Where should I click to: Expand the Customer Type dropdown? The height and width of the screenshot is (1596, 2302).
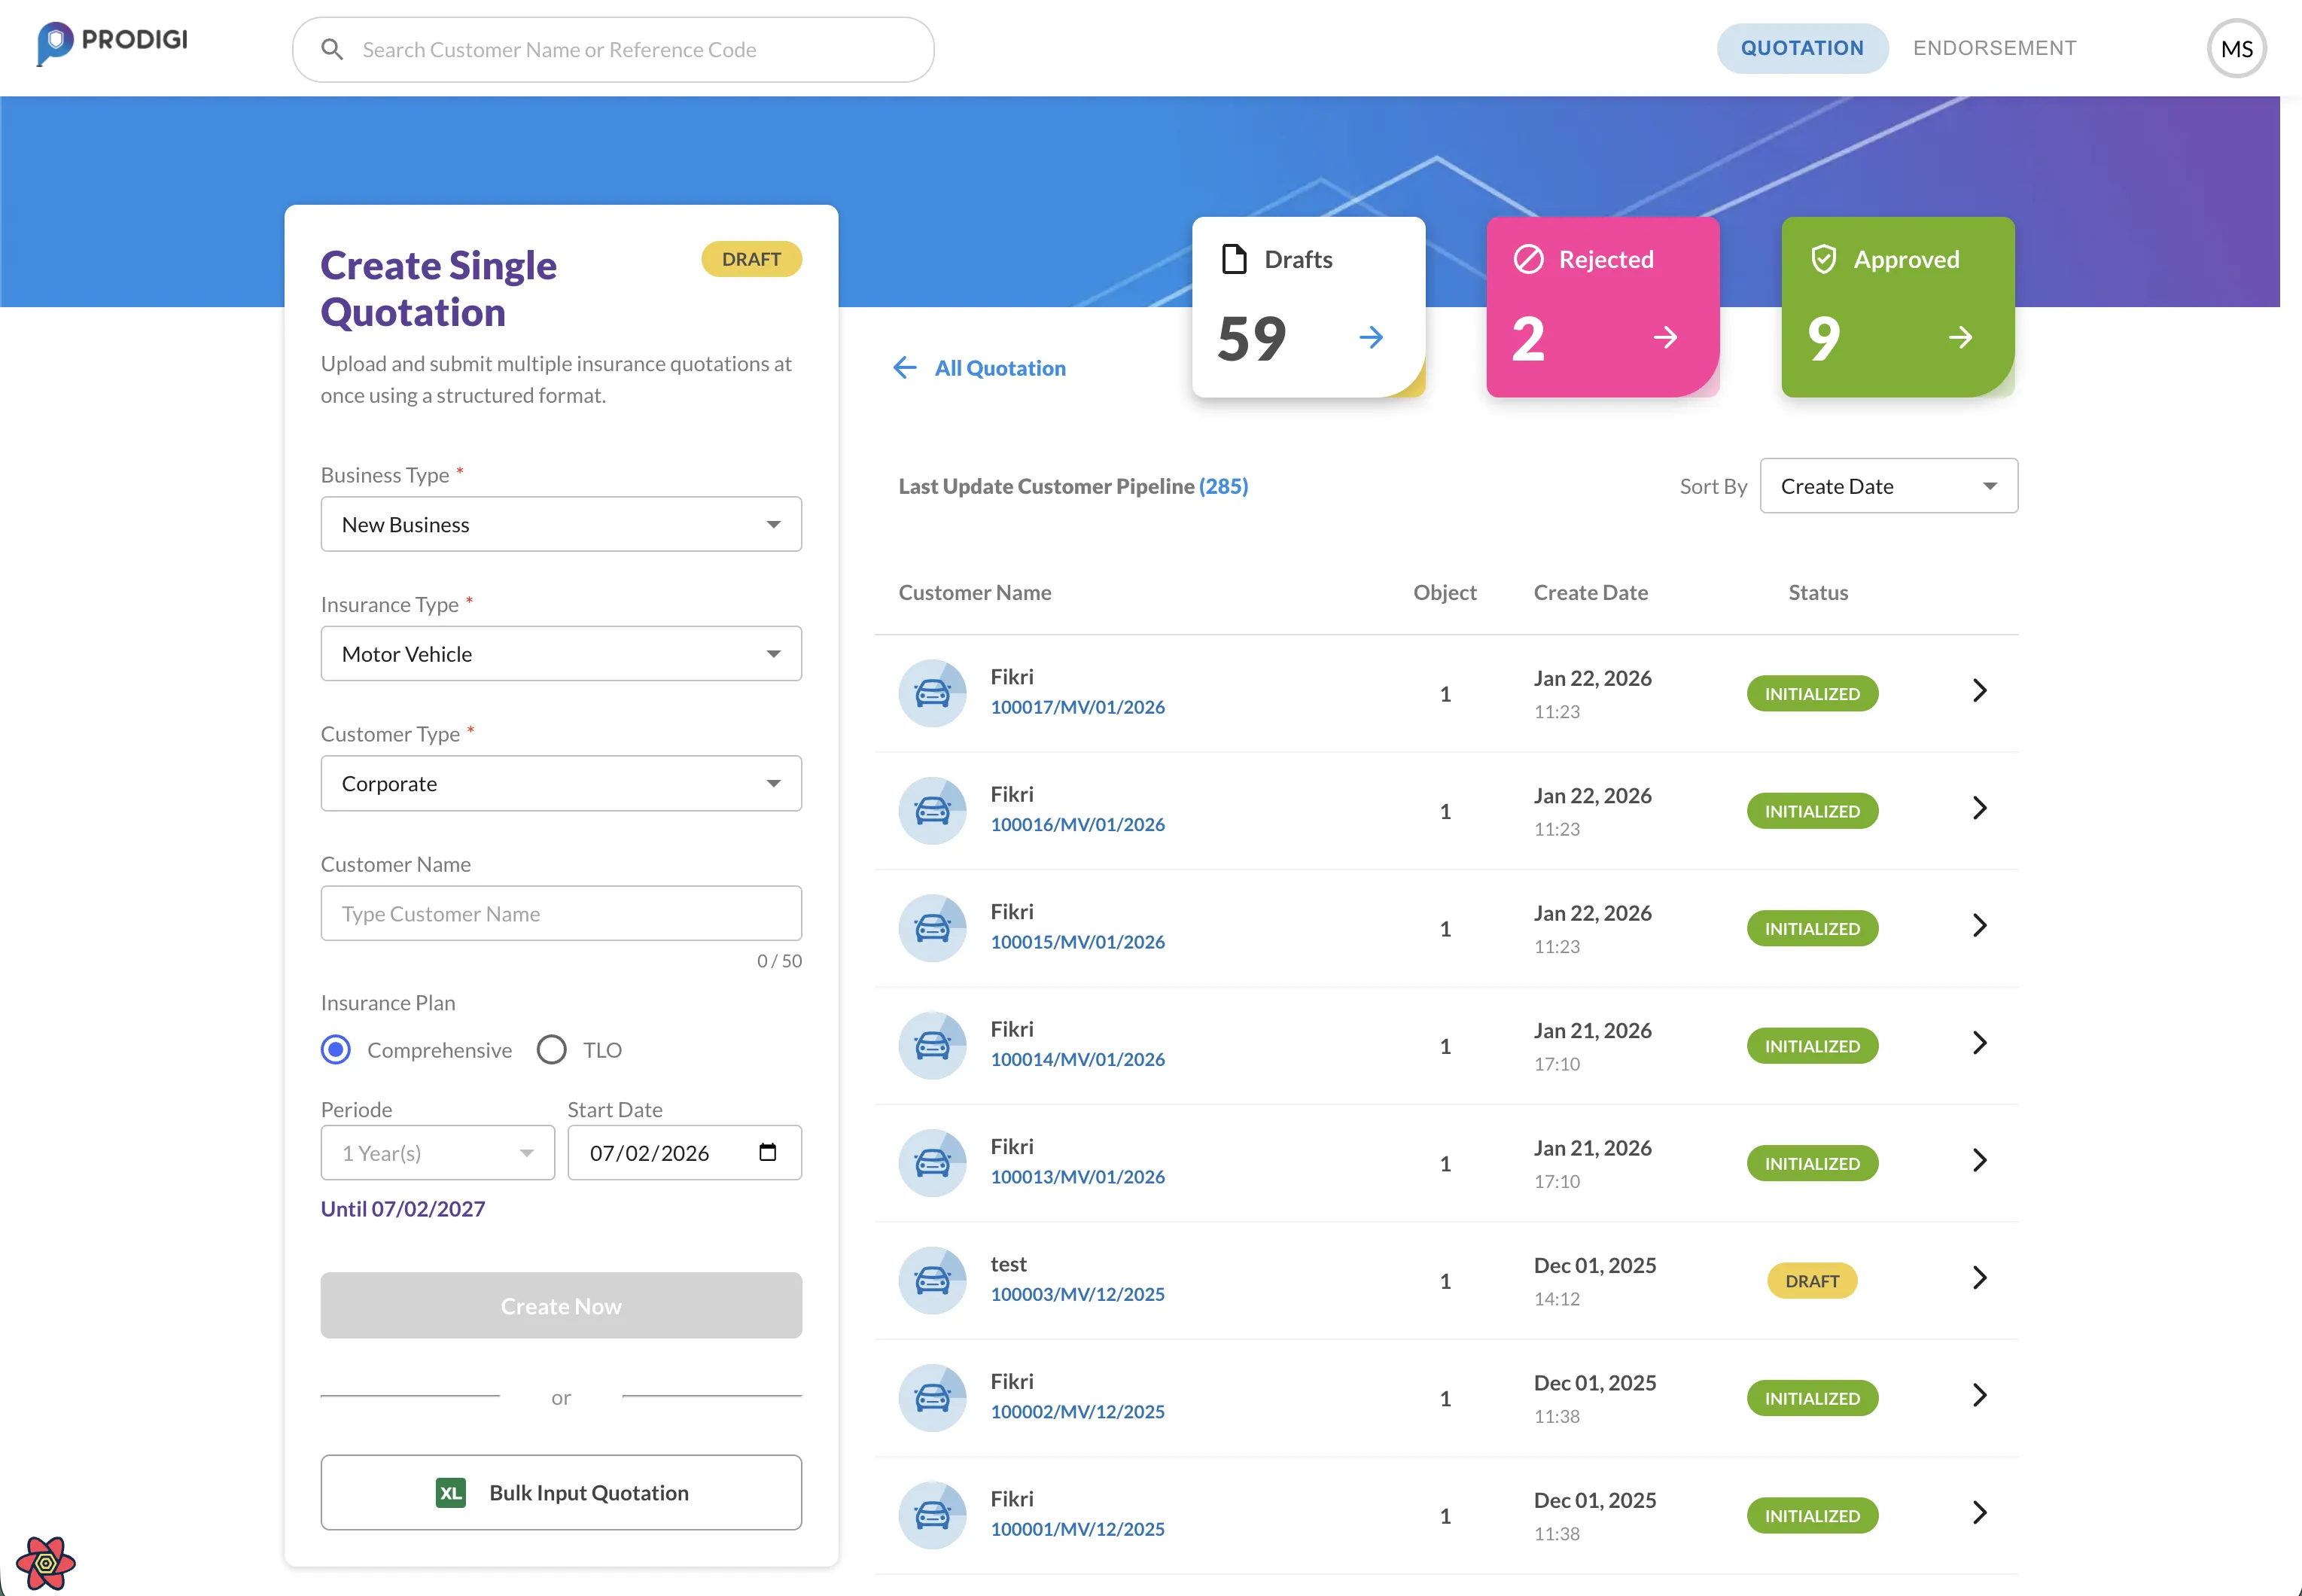pos(561,783)
